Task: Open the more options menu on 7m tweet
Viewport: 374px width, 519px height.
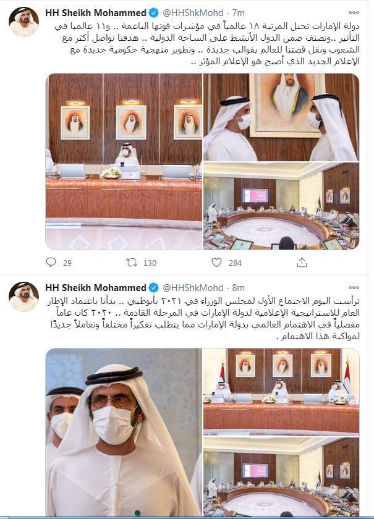Action: click(x=354, y=12)
